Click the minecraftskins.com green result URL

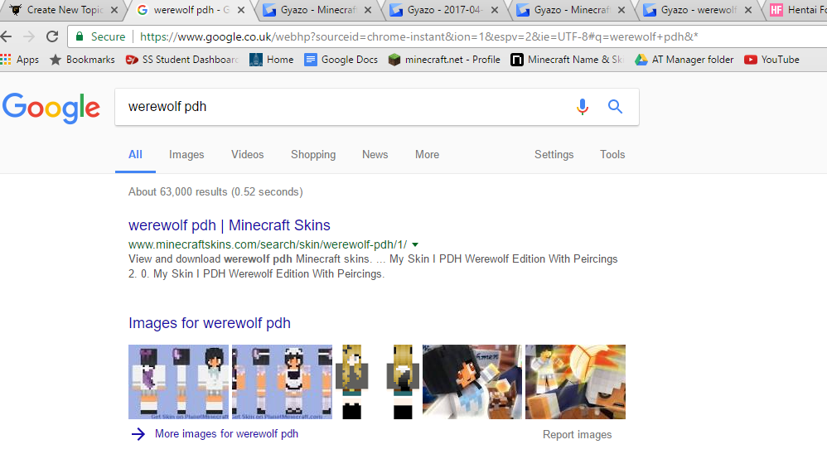point(268,244)
